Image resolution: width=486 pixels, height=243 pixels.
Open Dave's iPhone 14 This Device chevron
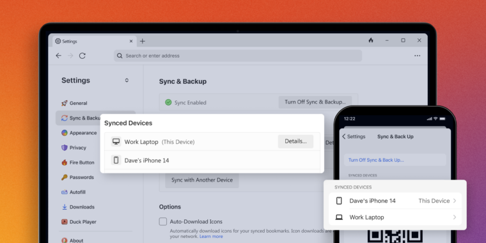click(455, 201)
